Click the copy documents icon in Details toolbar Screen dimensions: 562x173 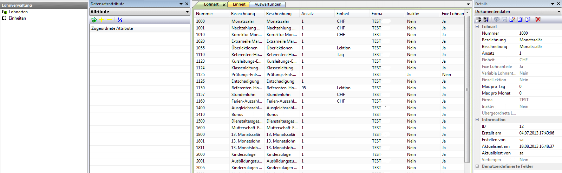click(x=528, y=20)
